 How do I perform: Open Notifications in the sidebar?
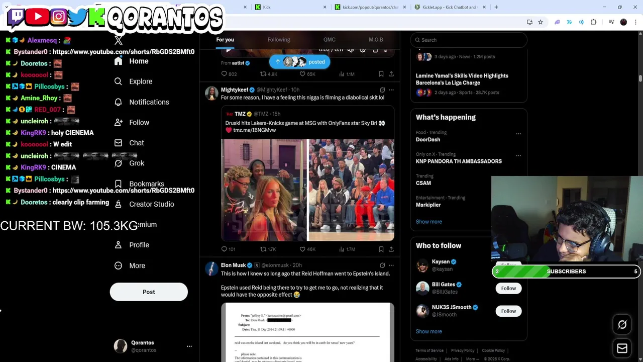coord(142,102)
